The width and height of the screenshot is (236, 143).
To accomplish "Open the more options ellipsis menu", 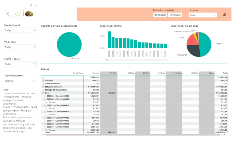I will [x=35, y=6].
